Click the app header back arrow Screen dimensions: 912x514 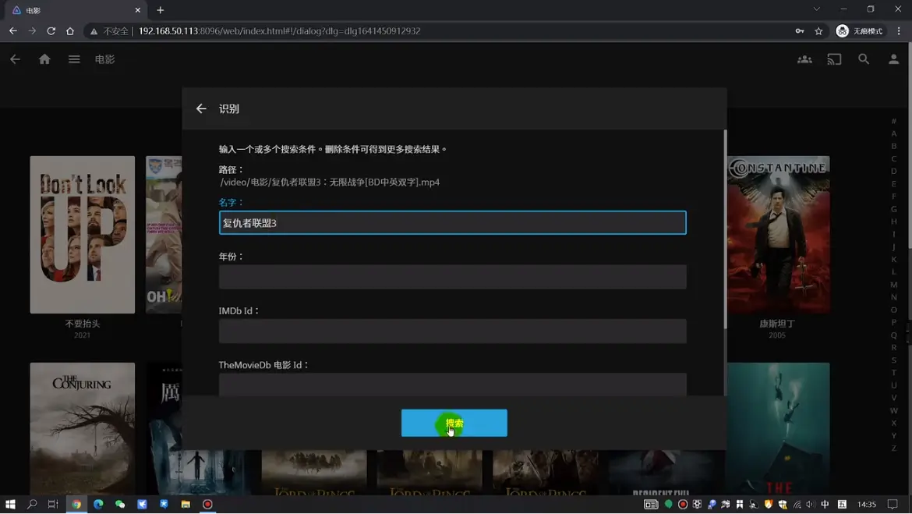point(15,59)
